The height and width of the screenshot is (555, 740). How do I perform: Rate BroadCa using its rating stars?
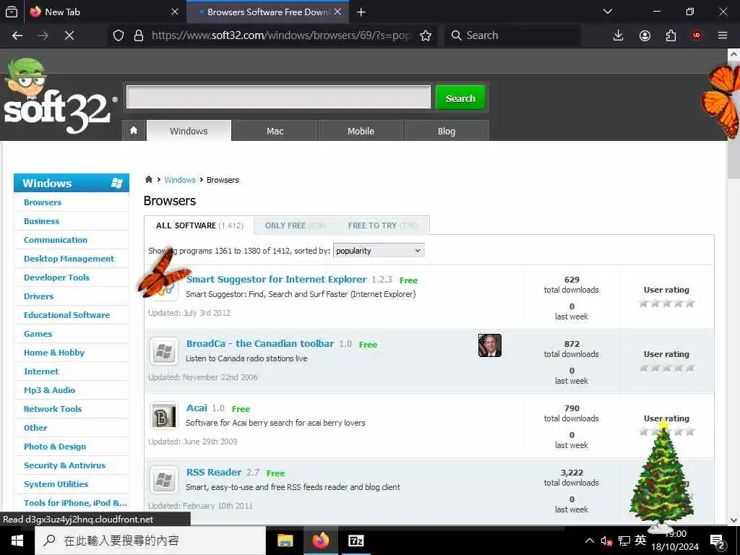point(666,367)
